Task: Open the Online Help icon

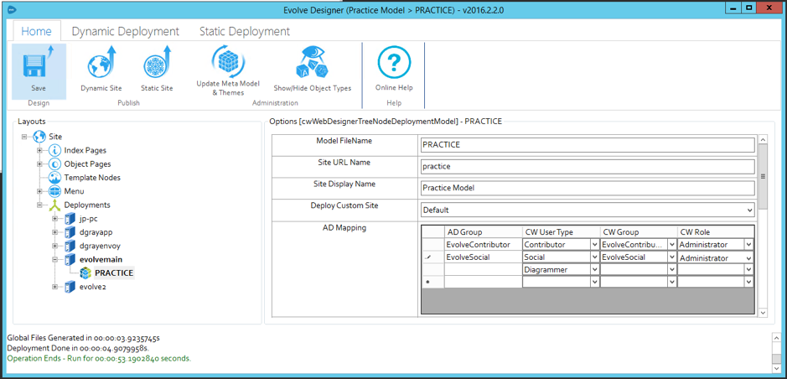Action: coord(394,64)
